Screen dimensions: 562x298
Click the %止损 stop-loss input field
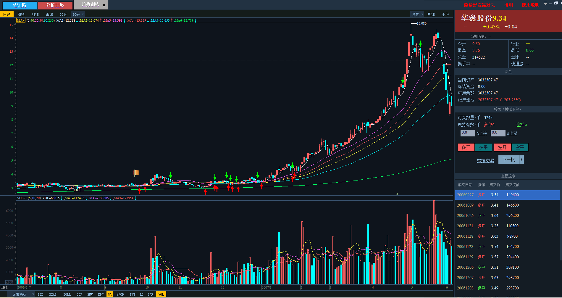point(468,133)
